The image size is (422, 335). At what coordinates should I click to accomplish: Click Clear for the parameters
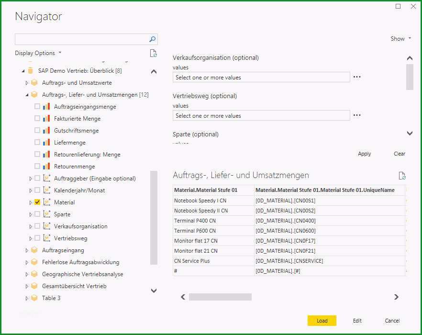(x=400, y=154)
